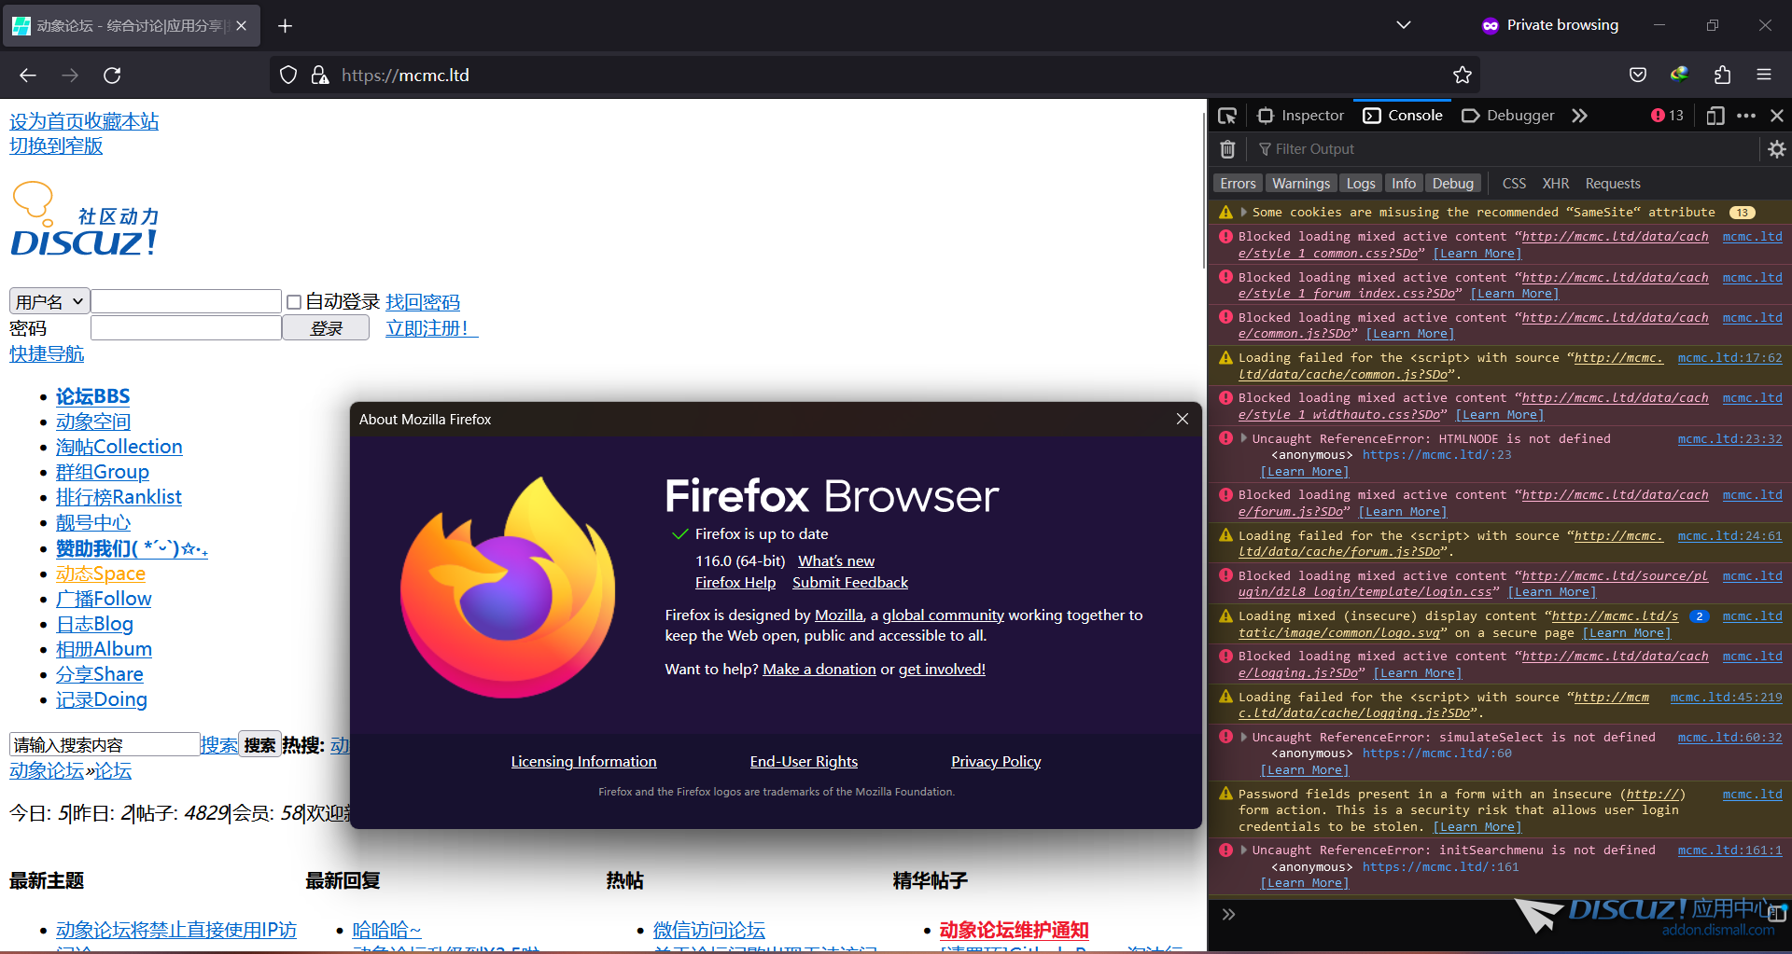Toggle the Debug filter

(1453, 184)
